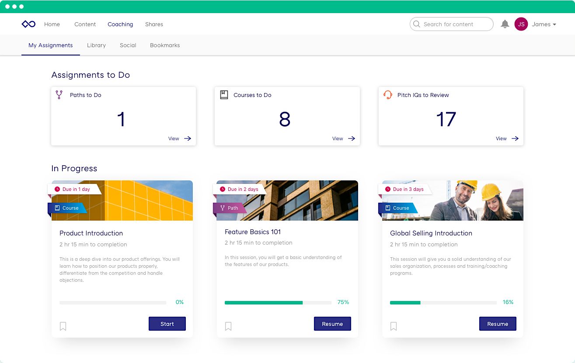Bookmark Feature Basics 101
This screenshot has width=575, height=363.
click(228, 326)
